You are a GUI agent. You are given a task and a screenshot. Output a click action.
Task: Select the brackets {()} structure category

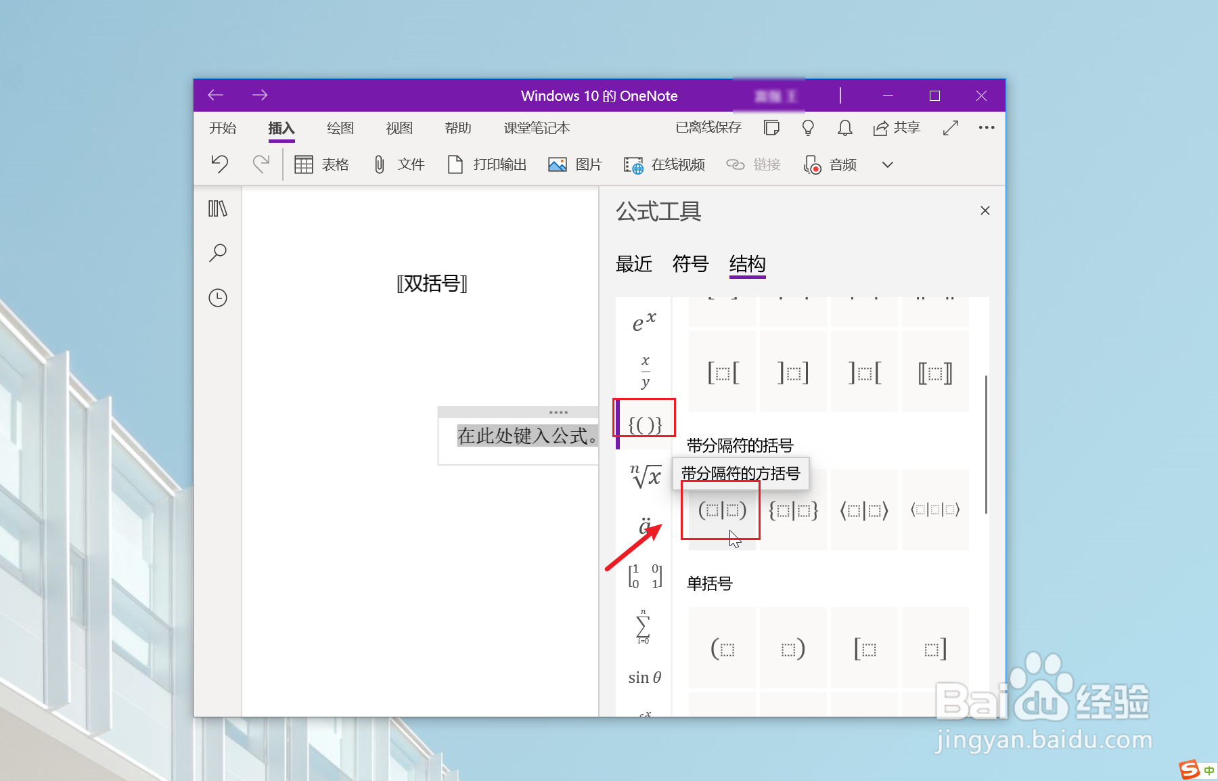pos(645,424)
